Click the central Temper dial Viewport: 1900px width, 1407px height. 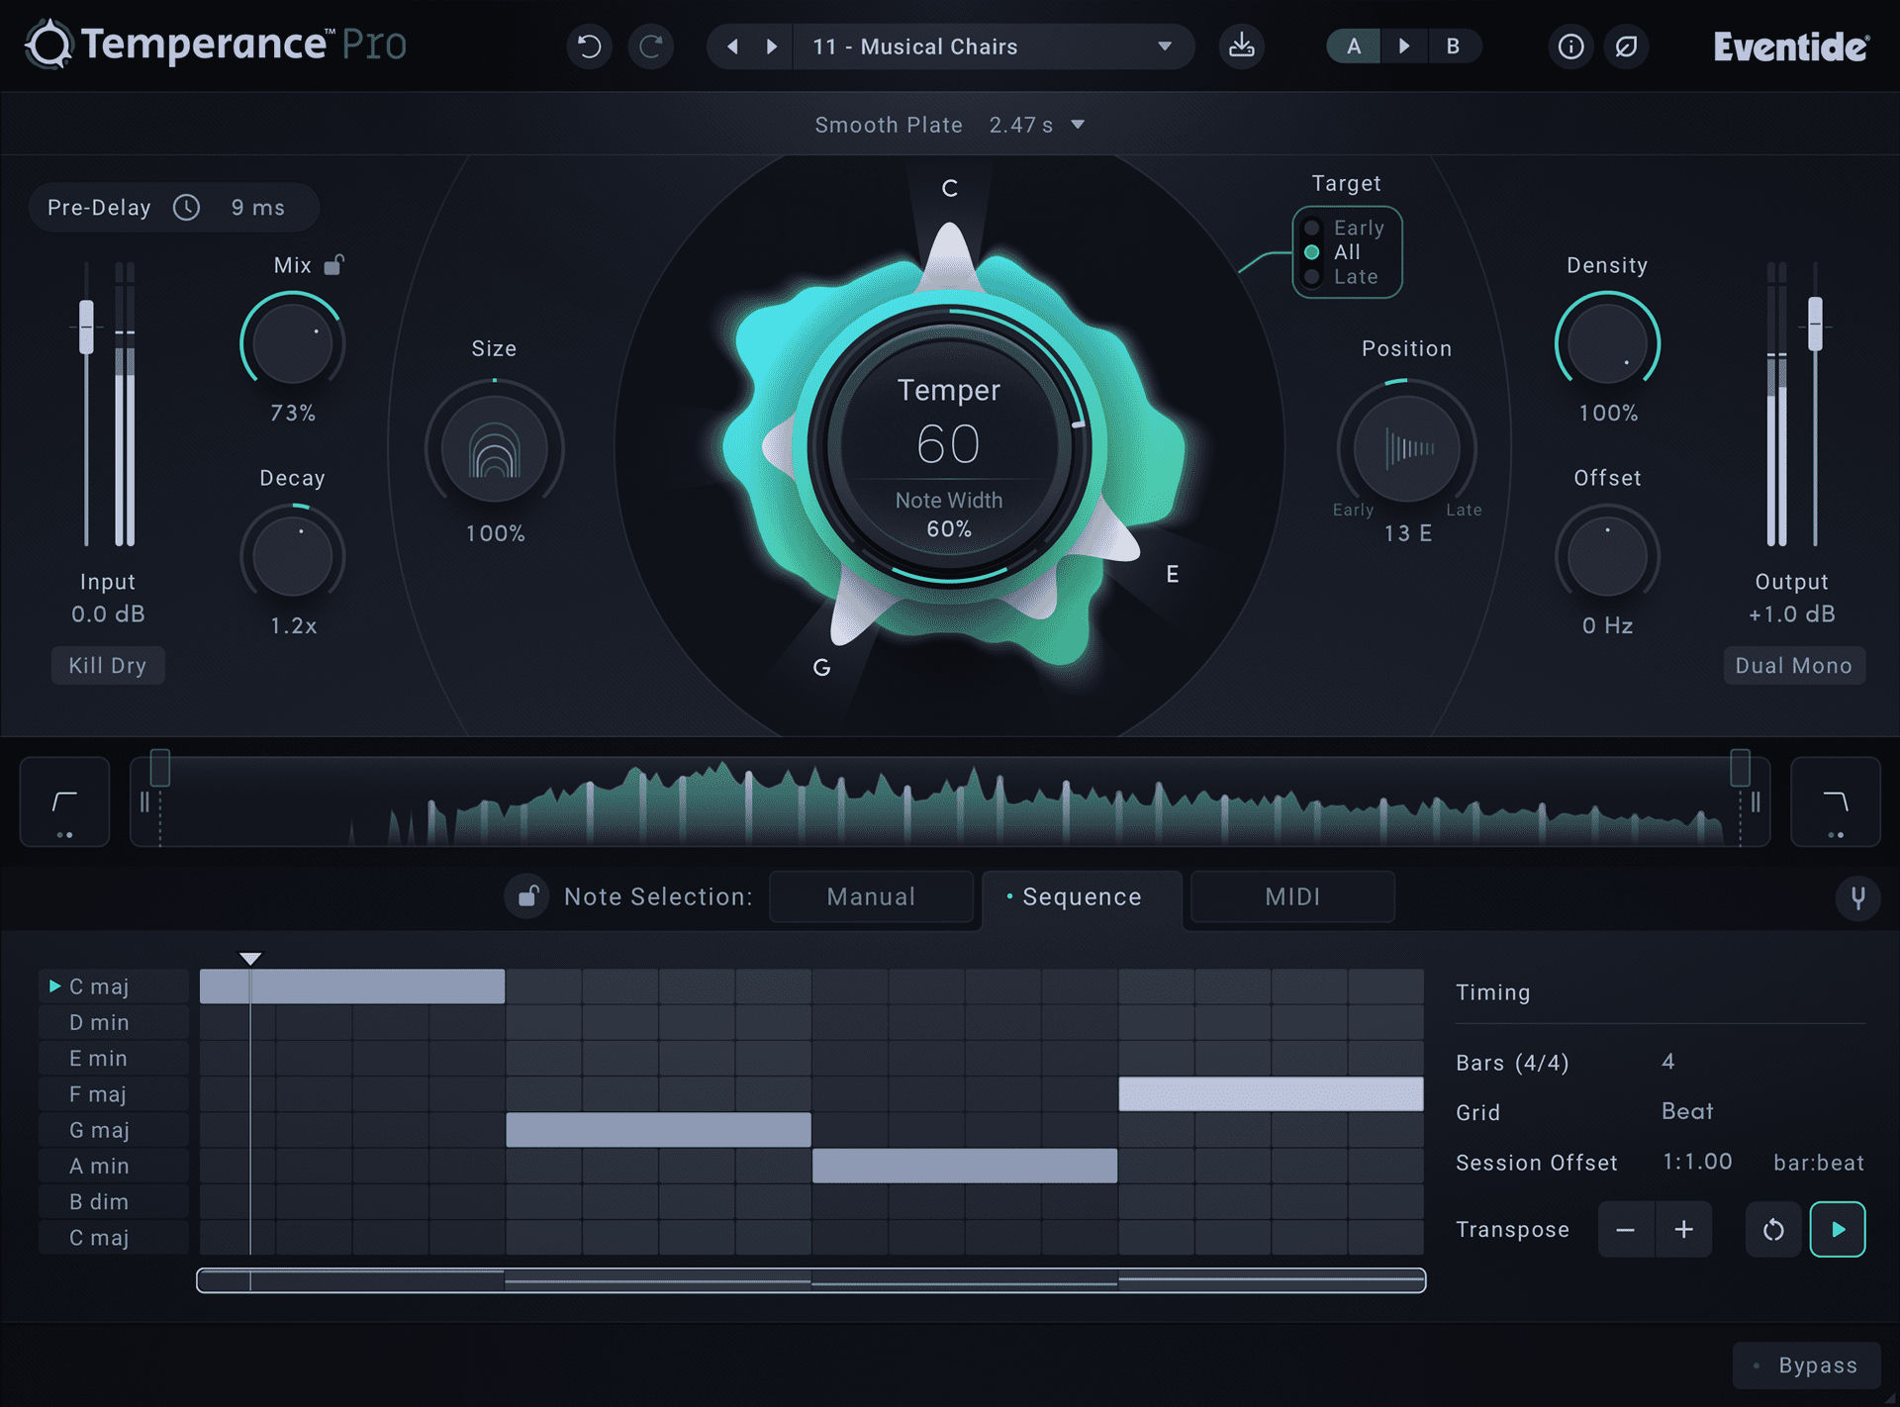click(949, 445)
